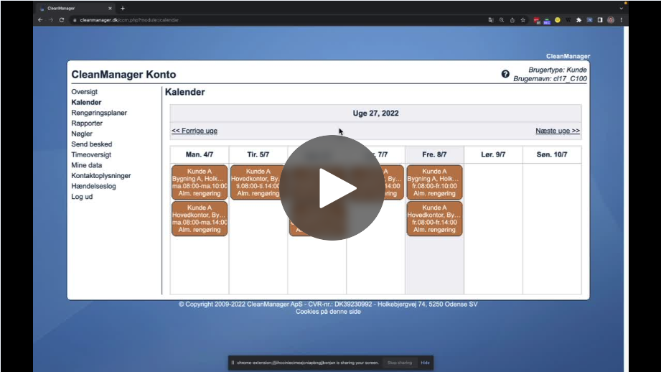Open Tuesday Hovedkontor 08:00-14:00 event
The width and height of the screenshot is (661, 372).
pyautogui.click(x=258, y=182)
